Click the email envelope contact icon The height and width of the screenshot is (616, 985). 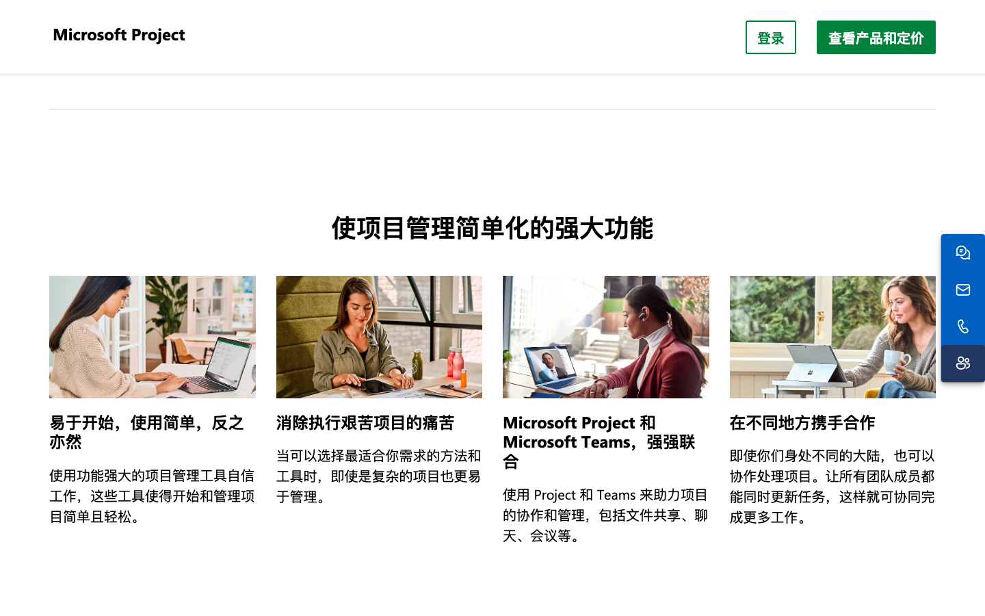pos(962,290)
